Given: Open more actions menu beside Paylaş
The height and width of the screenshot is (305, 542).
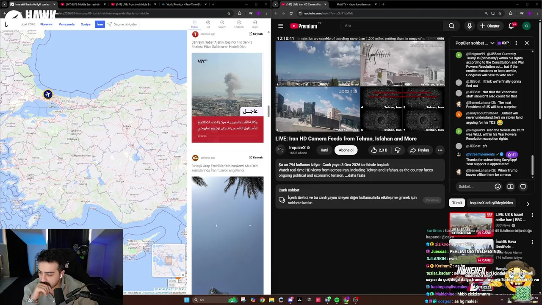Looking at the screenshot, I should click(x=440, y=150).
